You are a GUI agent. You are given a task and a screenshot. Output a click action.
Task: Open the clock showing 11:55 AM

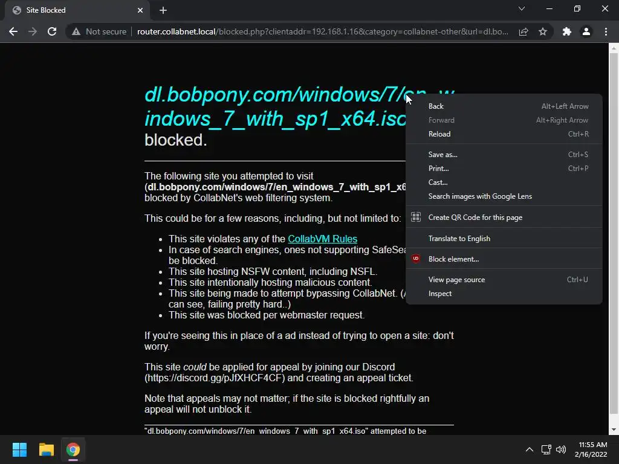(x=591, y=449)
